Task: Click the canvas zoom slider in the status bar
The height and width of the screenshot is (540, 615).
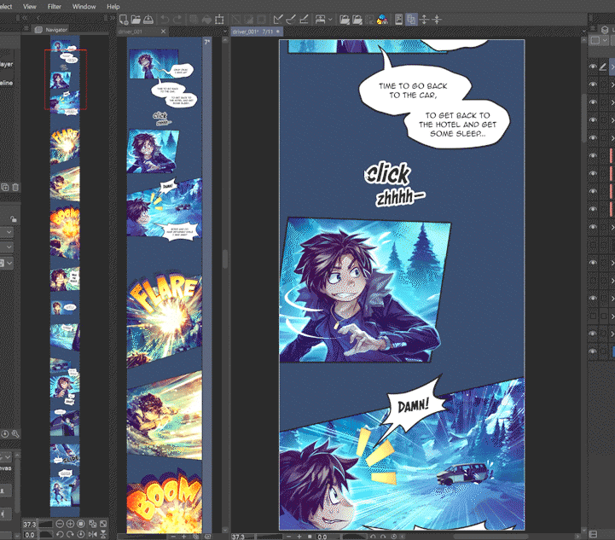Action: (x=269, y=537)
